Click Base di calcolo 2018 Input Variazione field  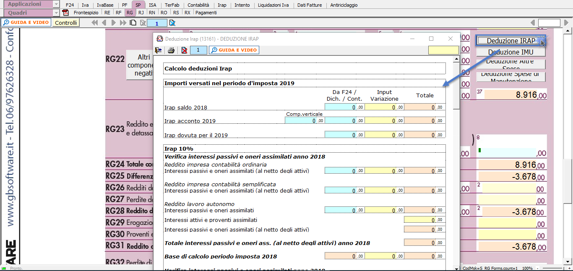[x=384, y=256]
